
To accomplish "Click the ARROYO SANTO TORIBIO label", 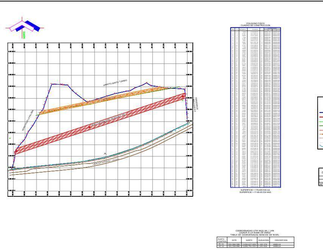I will click(115, 83).
